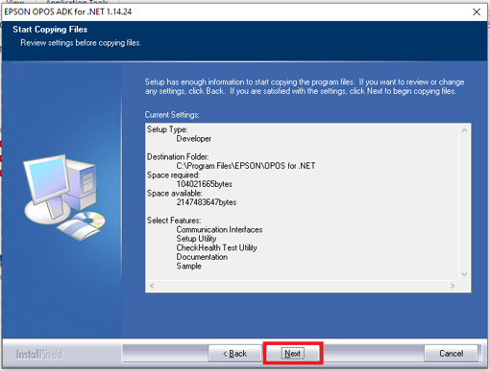Image resolution: width=490 pixels, height=371 pixels.
Task: Click the Sample feature line
Action: tap(188, 266)
